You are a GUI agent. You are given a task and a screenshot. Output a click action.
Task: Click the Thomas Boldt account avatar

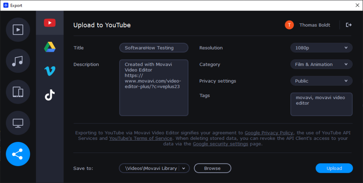tap(289, 25)
